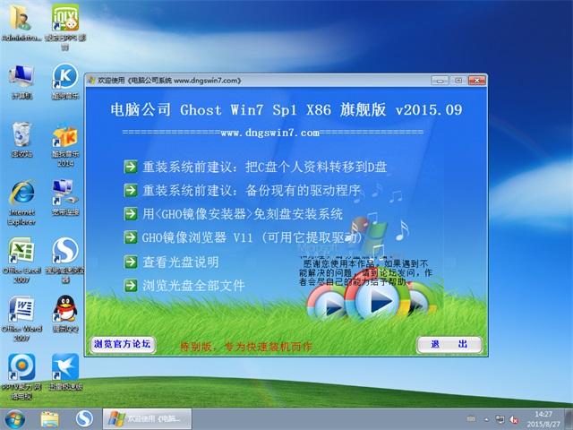573x430 pixels.
Task: Close the 电脑公司系统 welcome window
Action: pos(476,80)
